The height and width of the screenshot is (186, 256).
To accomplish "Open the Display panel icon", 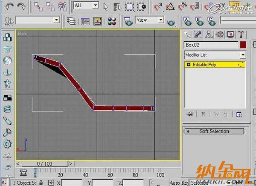I will [x=231, y=34].
